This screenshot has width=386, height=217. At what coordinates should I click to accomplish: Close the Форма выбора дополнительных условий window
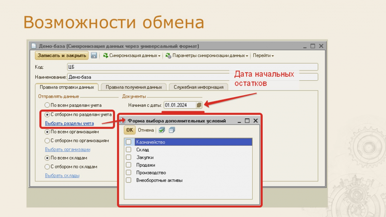pos(256,121)
